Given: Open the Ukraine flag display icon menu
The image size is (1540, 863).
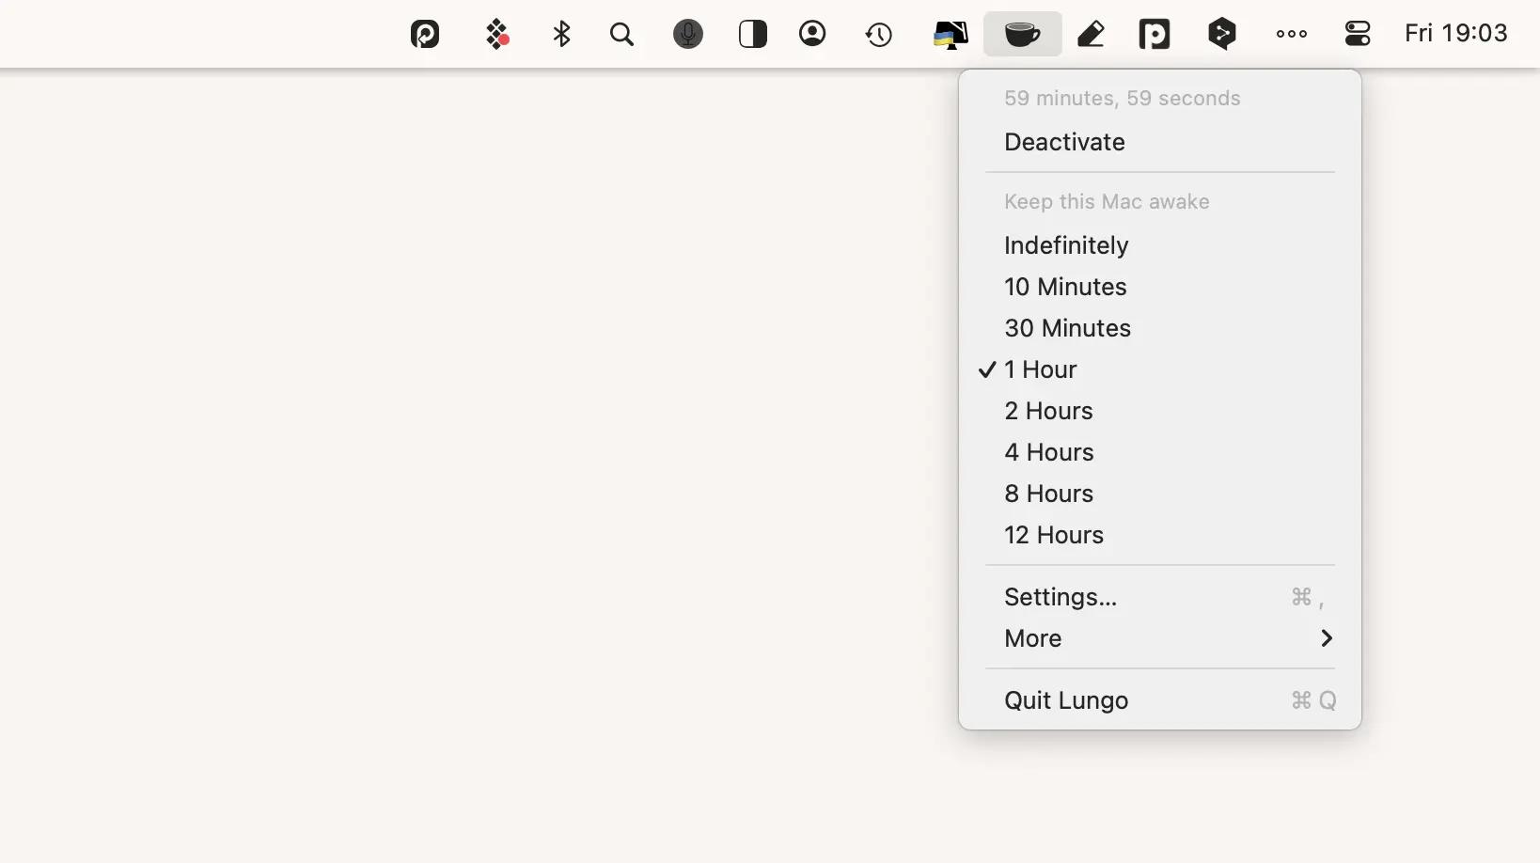Looking at the screenshot, I should 949,34.
